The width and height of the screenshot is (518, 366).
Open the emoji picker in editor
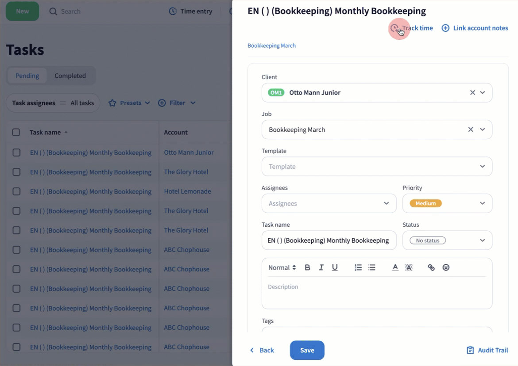point(446,267)
